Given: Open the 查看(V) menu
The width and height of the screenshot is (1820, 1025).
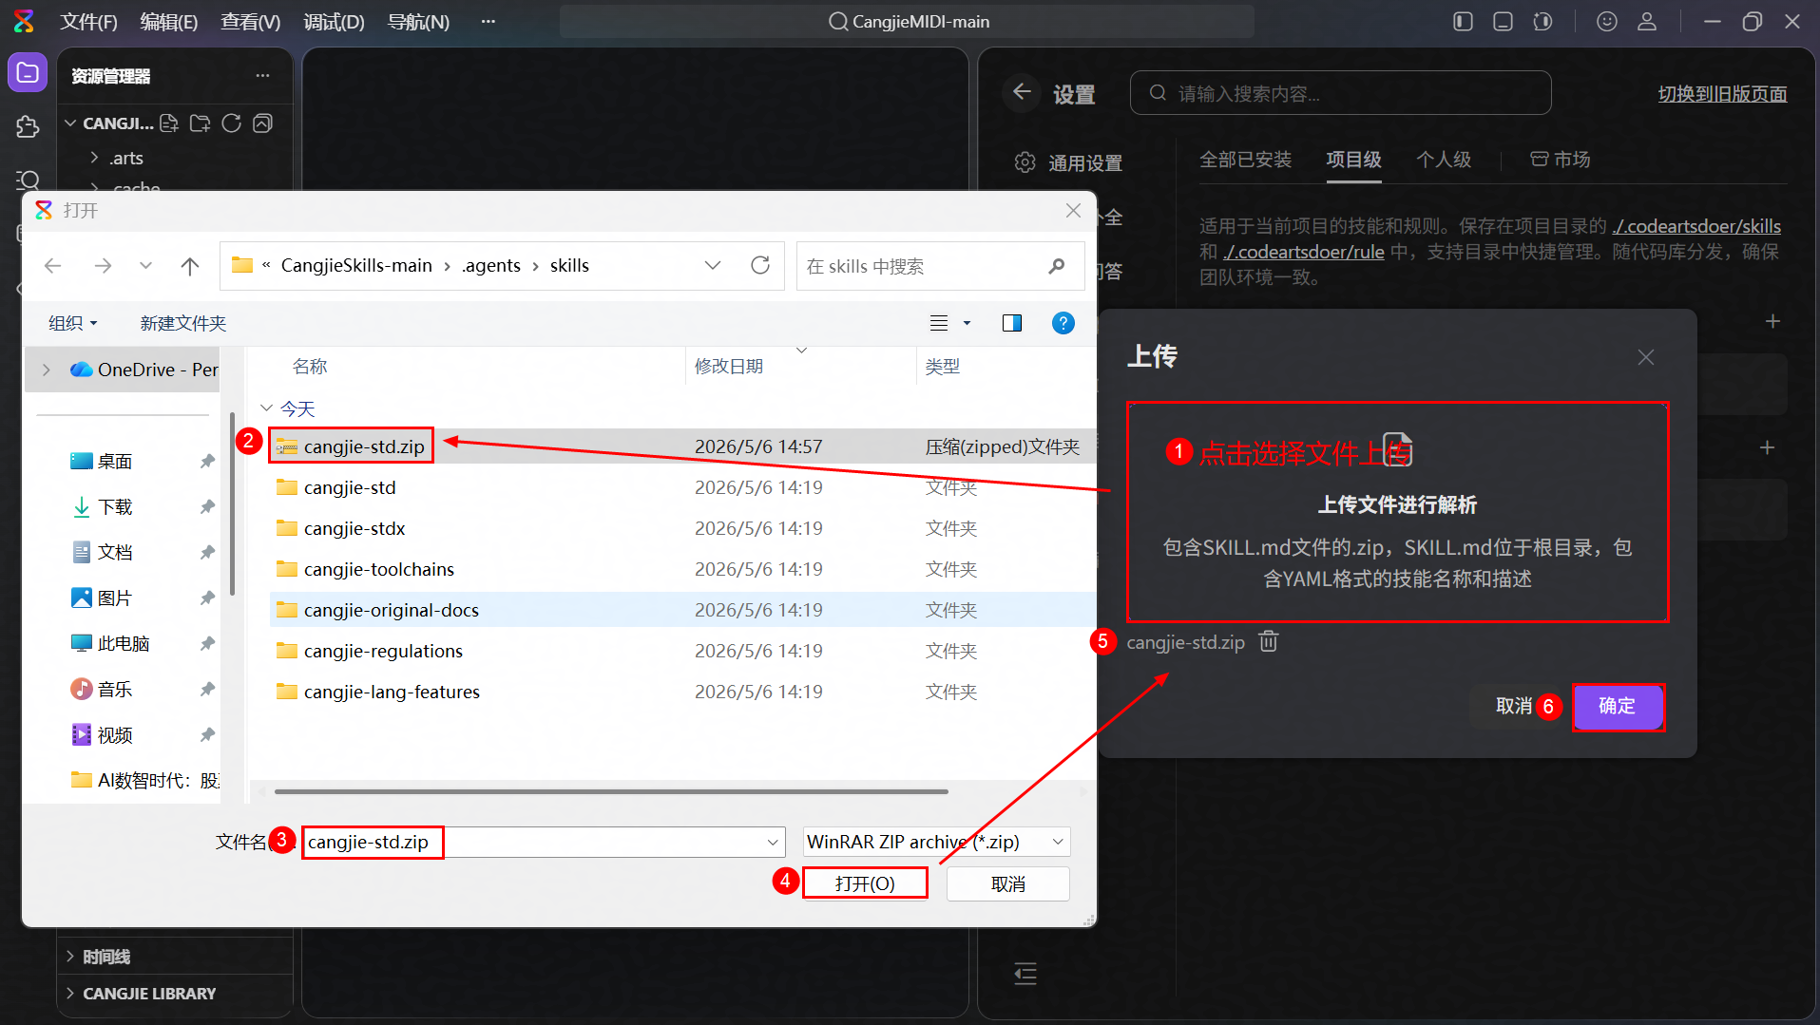Looking at the screenshot, I should 251,21.
